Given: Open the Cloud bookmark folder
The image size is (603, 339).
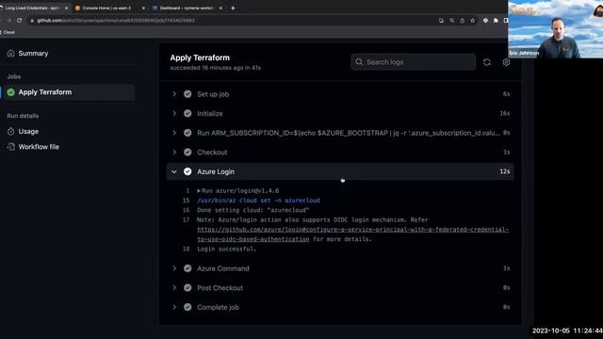Looking at the screenshot, I should pos(8,32).
